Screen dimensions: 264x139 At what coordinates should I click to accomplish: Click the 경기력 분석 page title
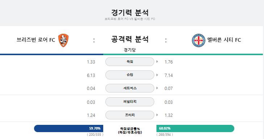click(x=130, y=13)
